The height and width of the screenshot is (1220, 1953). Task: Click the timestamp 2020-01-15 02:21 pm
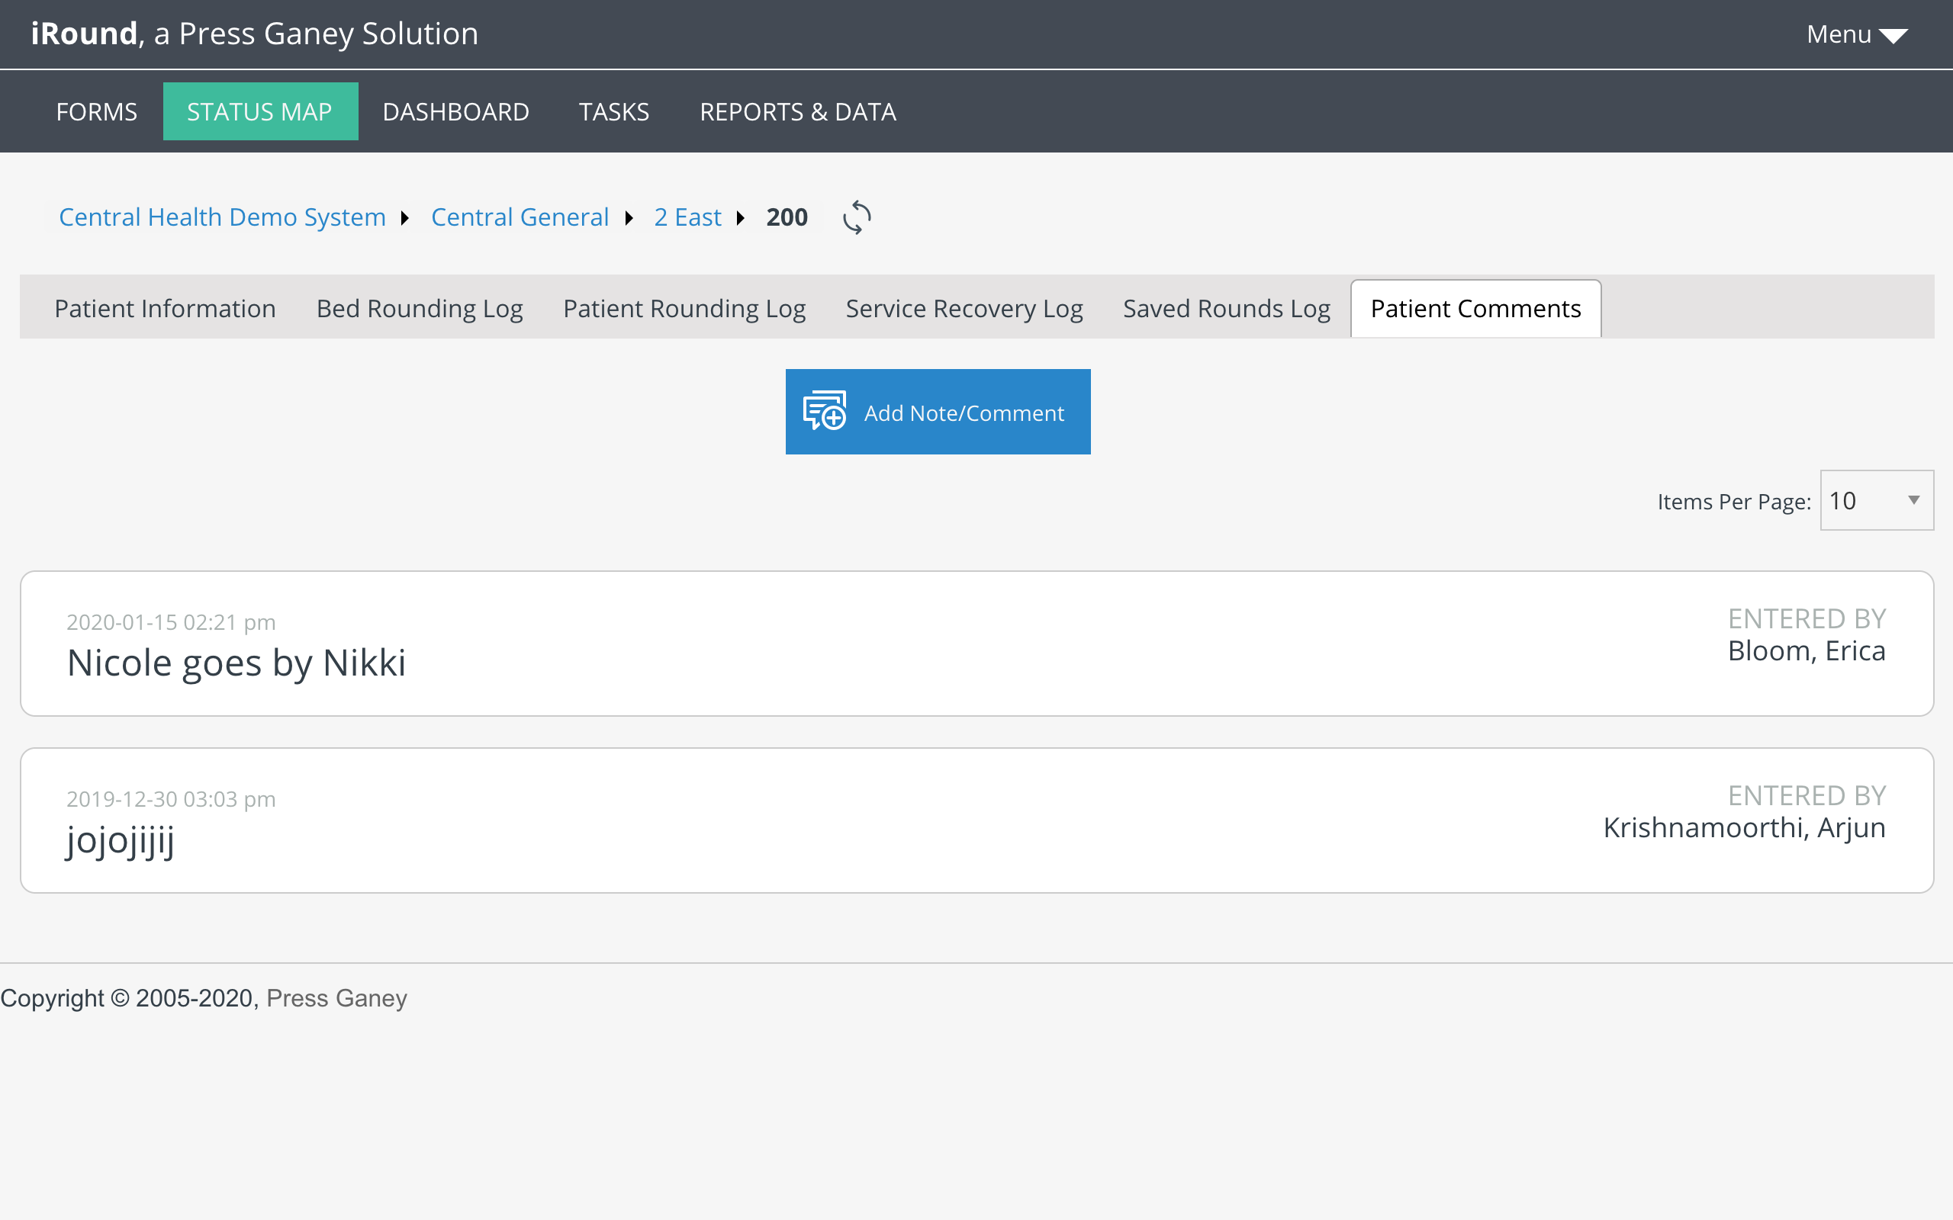(171, 622)
